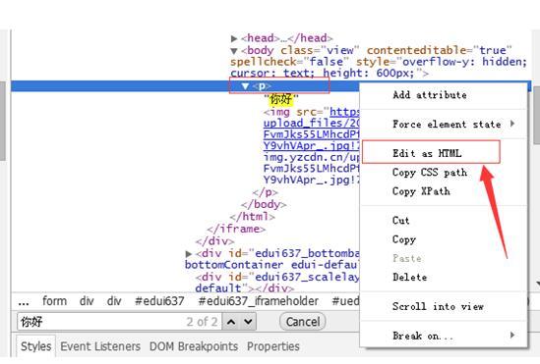
Task: Switch to Event Listeners tab
Action: coord(100,346)
